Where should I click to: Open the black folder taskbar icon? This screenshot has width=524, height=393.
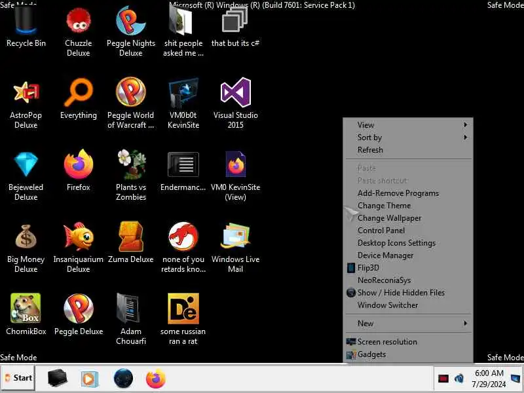click(x=57, y=379)
